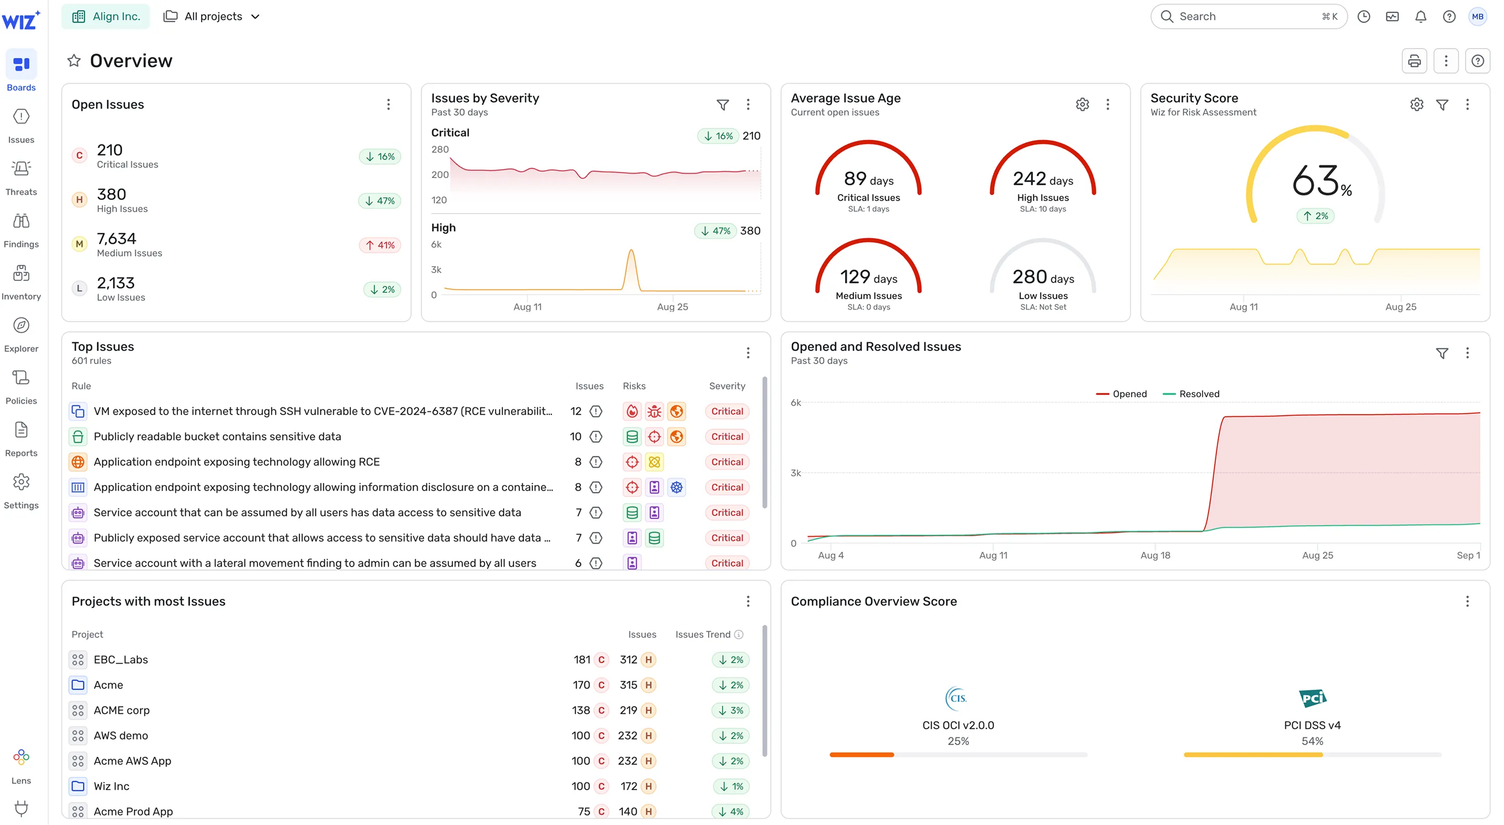The width and height of the screenshot is (1504, 825).
Task: Click the print dashboard icon
Action: click(1414, 61)
